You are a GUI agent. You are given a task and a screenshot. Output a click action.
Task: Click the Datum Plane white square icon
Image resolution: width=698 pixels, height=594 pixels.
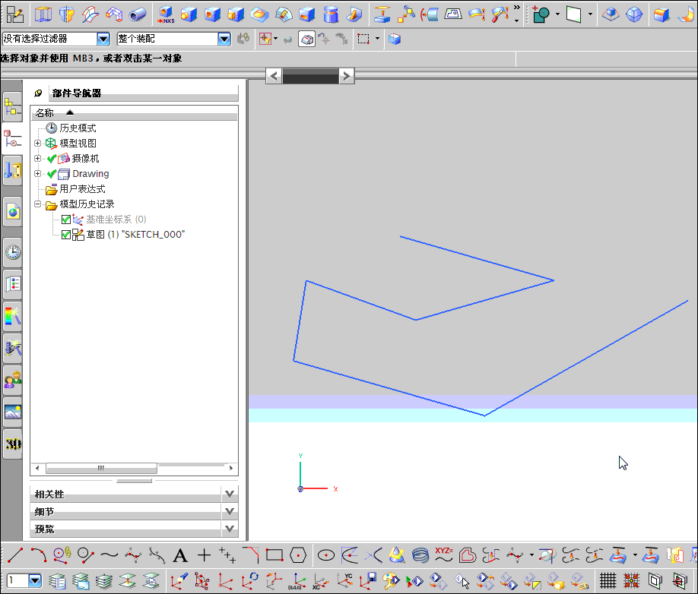(574, 14)
